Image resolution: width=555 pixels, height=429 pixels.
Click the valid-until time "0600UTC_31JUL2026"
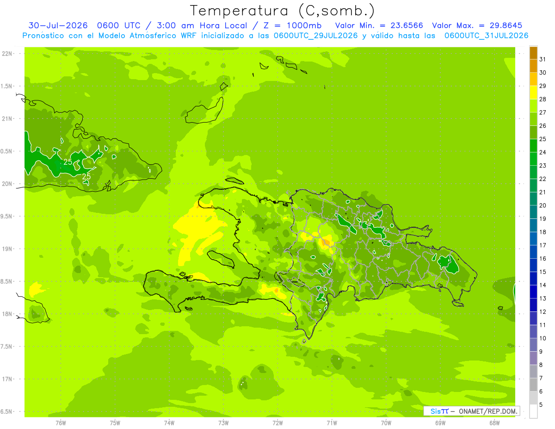[486, 36]
